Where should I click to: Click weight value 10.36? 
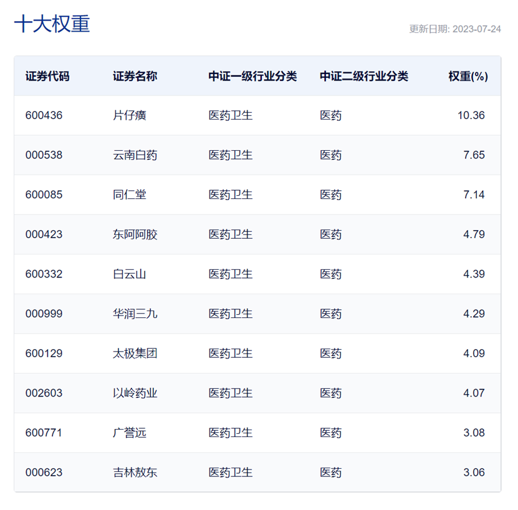pyautogui.click(x=471, y=115)
